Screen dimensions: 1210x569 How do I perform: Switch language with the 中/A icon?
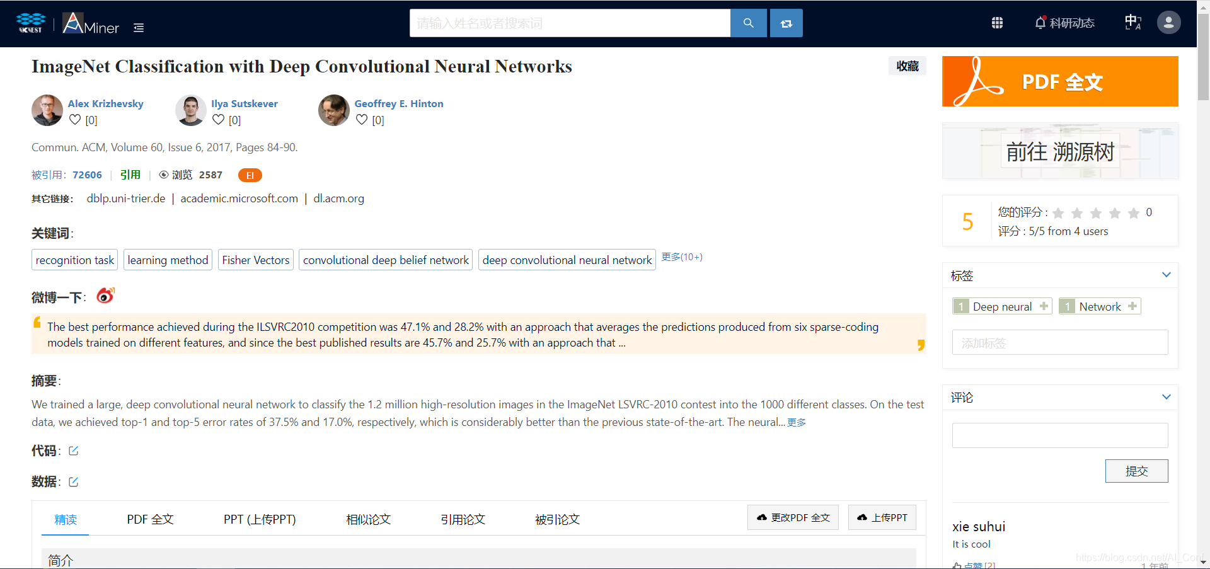point(1133,23)
